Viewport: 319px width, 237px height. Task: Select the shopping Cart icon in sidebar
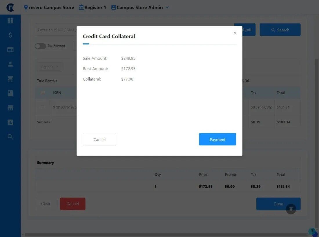point(10,79)
